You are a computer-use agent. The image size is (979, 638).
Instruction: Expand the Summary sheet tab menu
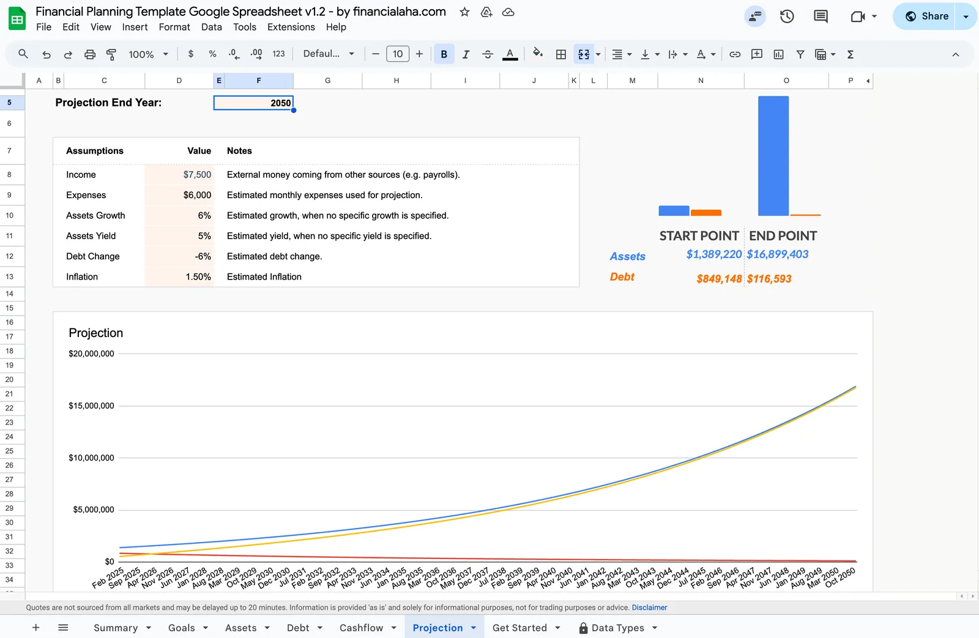pyautogui.click(x=148, y=628)
